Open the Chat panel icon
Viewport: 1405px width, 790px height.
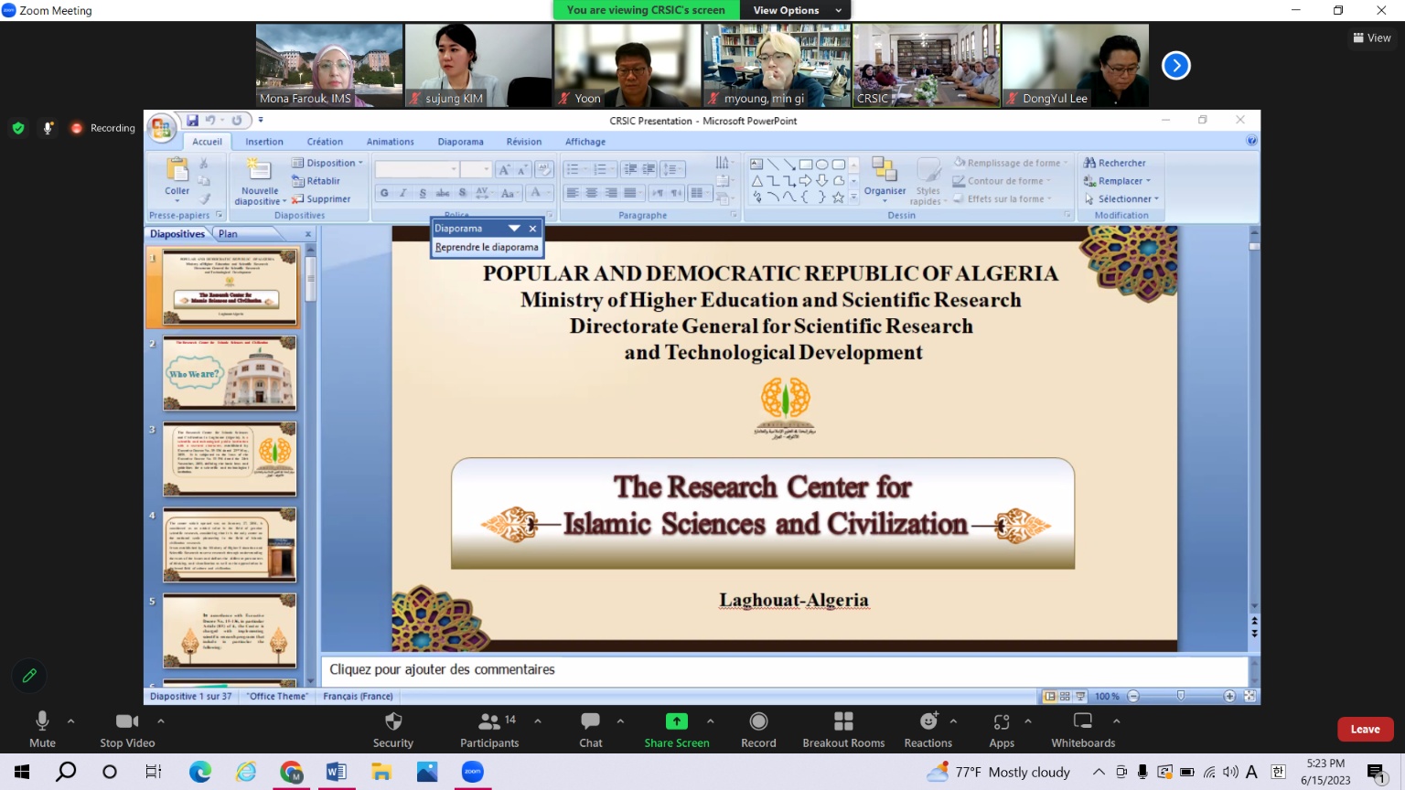click(591, 721)
